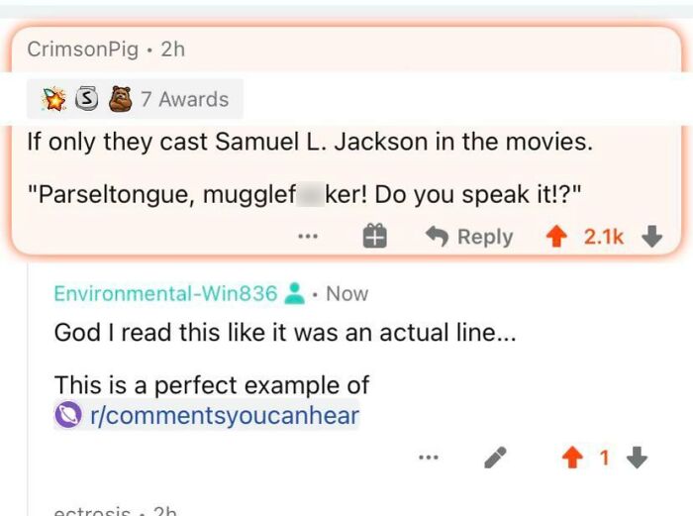Open r/commentsyoucanhear subreddit link
693x516 pixels.
coord(225,415)
